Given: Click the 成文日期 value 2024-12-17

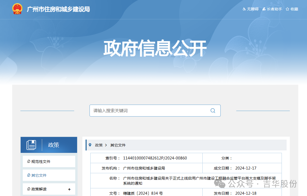Looking at the screenshot, I should click(x=246, y=168).
